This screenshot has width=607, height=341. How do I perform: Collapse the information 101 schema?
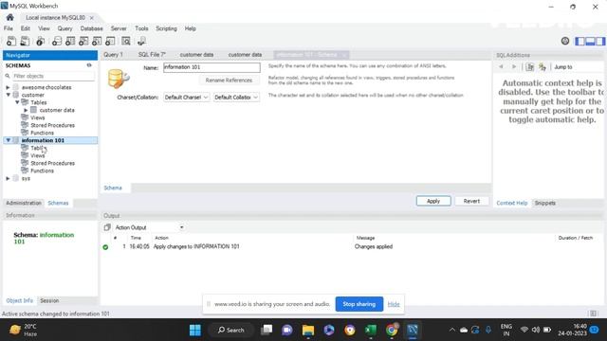(x=8, y=140)
